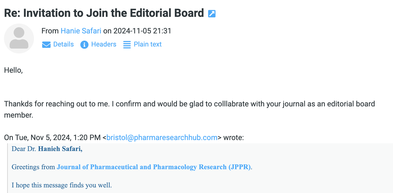Image resolution: width=393 pixels, height=193 pixels.
Task: Switch to Plain text view
Action: pyautogui.click(x=148, y=44)
